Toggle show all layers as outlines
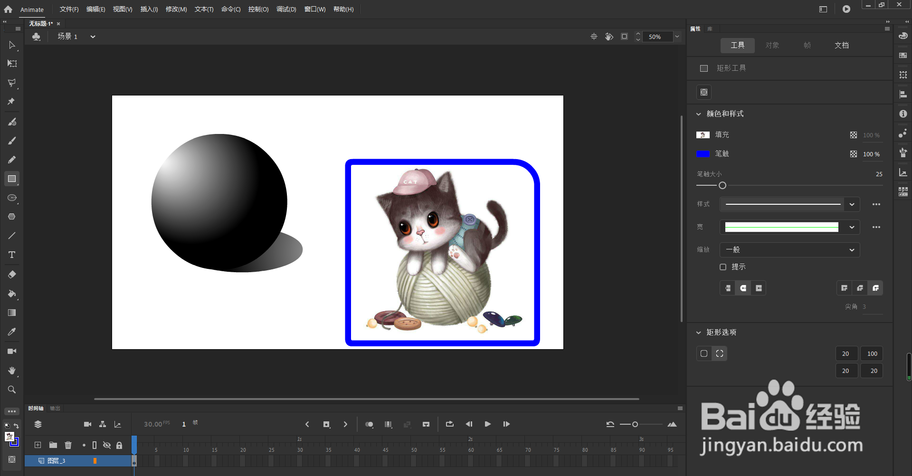912x476 pixels. pos(95,445)
